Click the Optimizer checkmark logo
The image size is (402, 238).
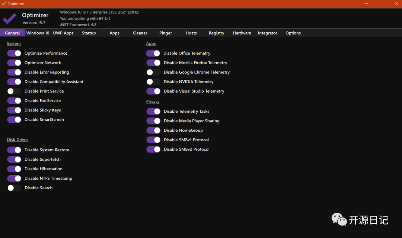[10, 19]
